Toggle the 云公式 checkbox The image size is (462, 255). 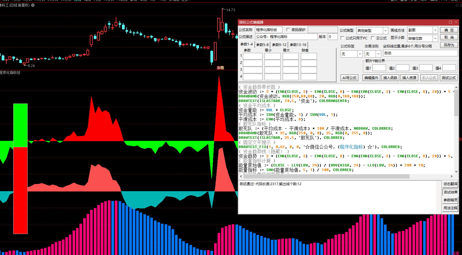[x=373, y=38]
